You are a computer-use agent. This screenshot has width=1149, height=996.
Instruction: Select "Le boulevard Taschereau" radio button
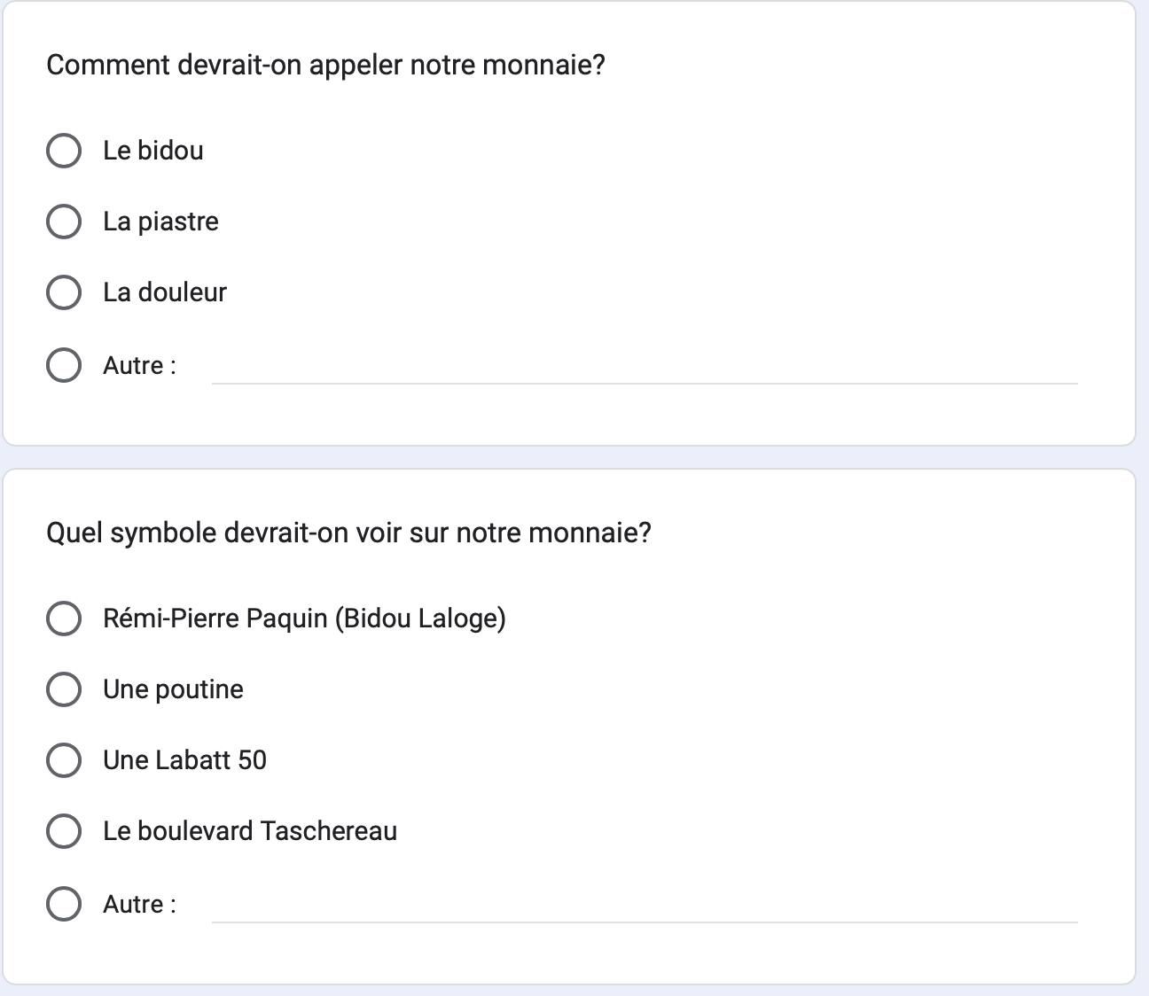64,831
